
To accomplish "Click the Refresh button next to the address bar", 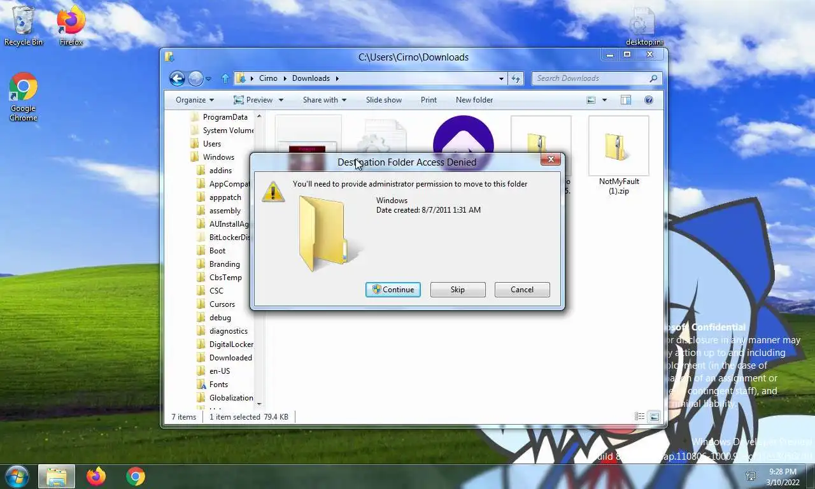I will (516, 78).
